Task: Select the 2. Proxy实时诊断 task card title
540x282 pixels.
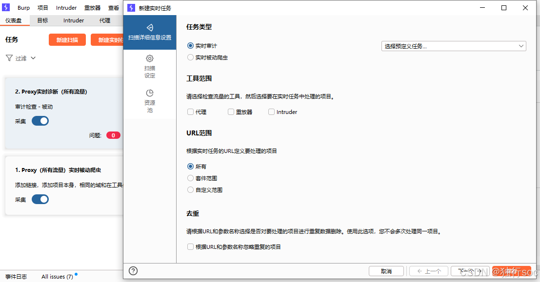Action: (x=51, y=92)
